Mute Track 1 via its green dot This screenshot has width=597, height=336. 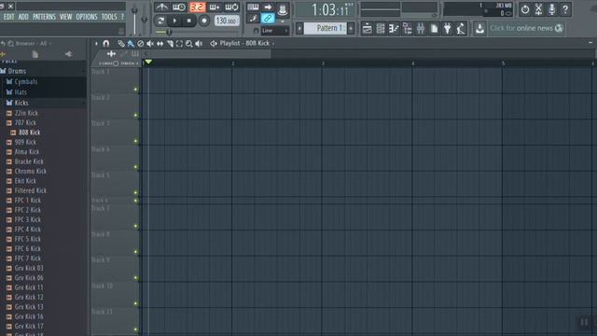click(x=135, y=90)
